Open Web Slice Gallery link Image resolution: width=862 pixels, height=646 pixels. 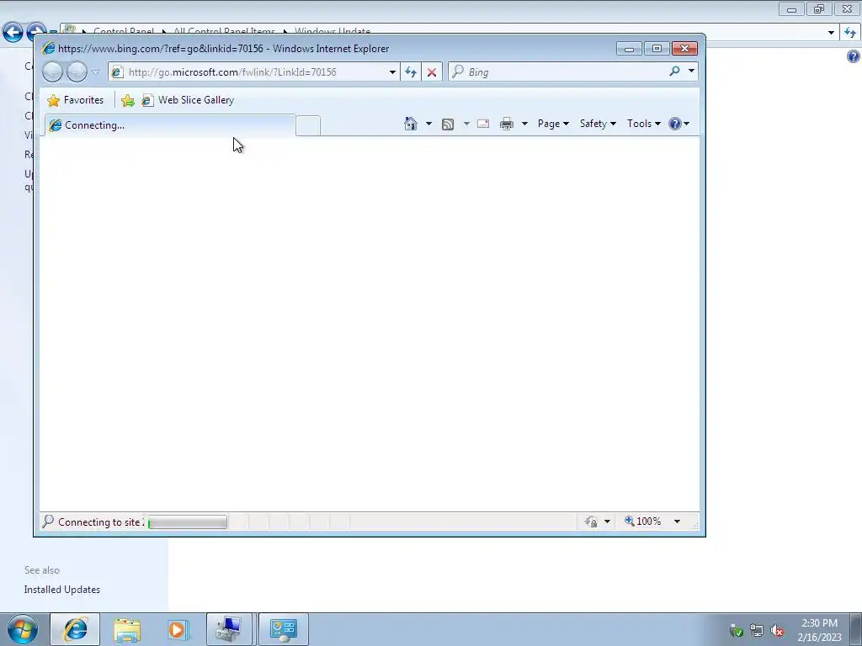click(188, 100)
